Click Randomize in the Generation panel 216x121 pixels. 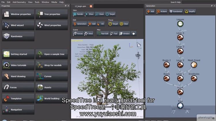coord(176,11)
